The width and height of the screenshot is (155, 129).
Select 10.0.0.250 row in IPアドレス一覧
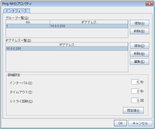click(x=67, y=48)
